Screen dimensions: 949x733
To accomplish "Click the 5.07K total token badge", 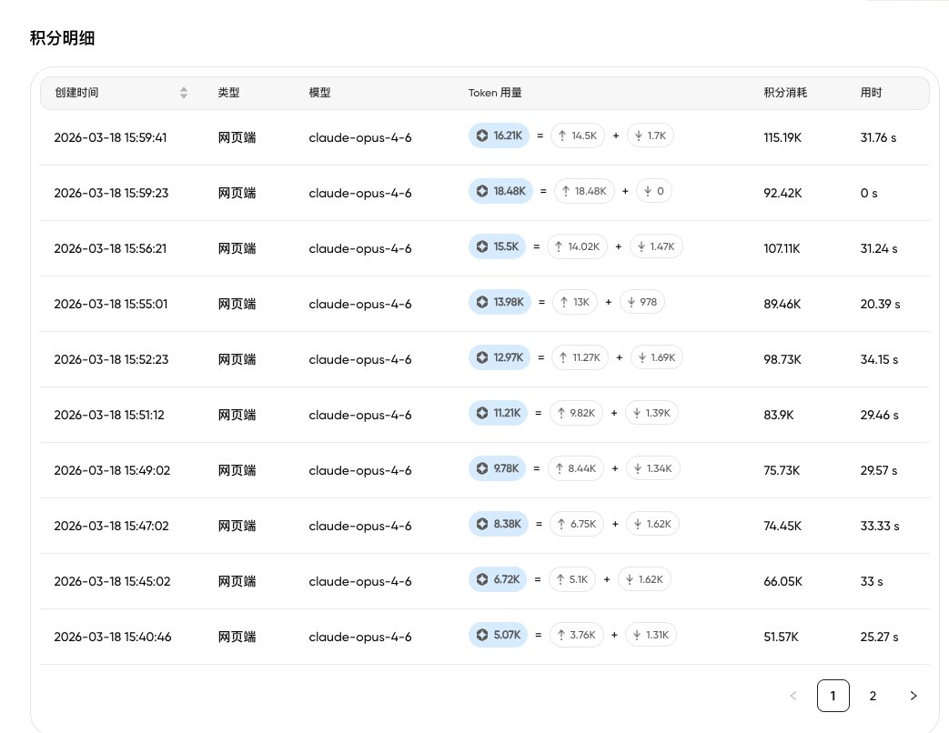I will point(498,635).
